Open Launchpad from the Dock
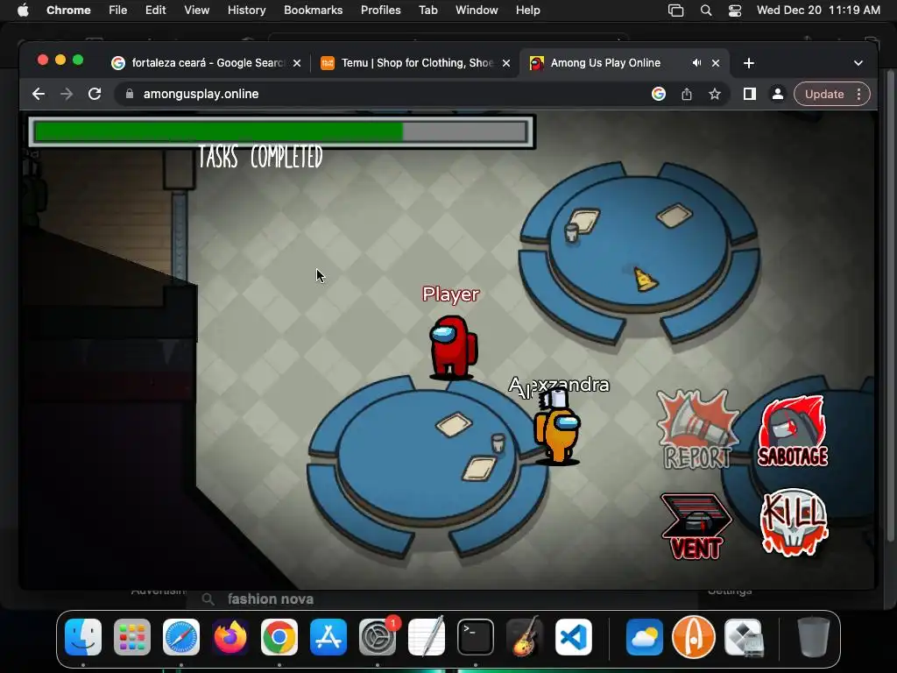The height and width of the screenshot is (673, 897). pos(132,636)
